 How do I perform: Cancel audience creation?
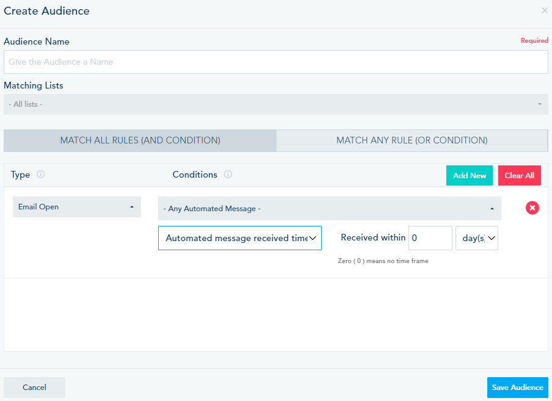[34, 388]
